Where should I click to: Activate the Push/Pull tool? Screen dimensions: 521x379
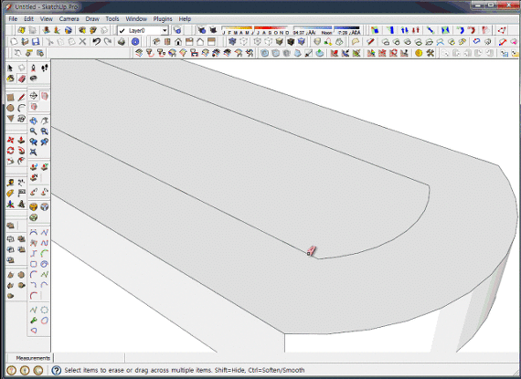pyautogui.click(x=21, y=140)
